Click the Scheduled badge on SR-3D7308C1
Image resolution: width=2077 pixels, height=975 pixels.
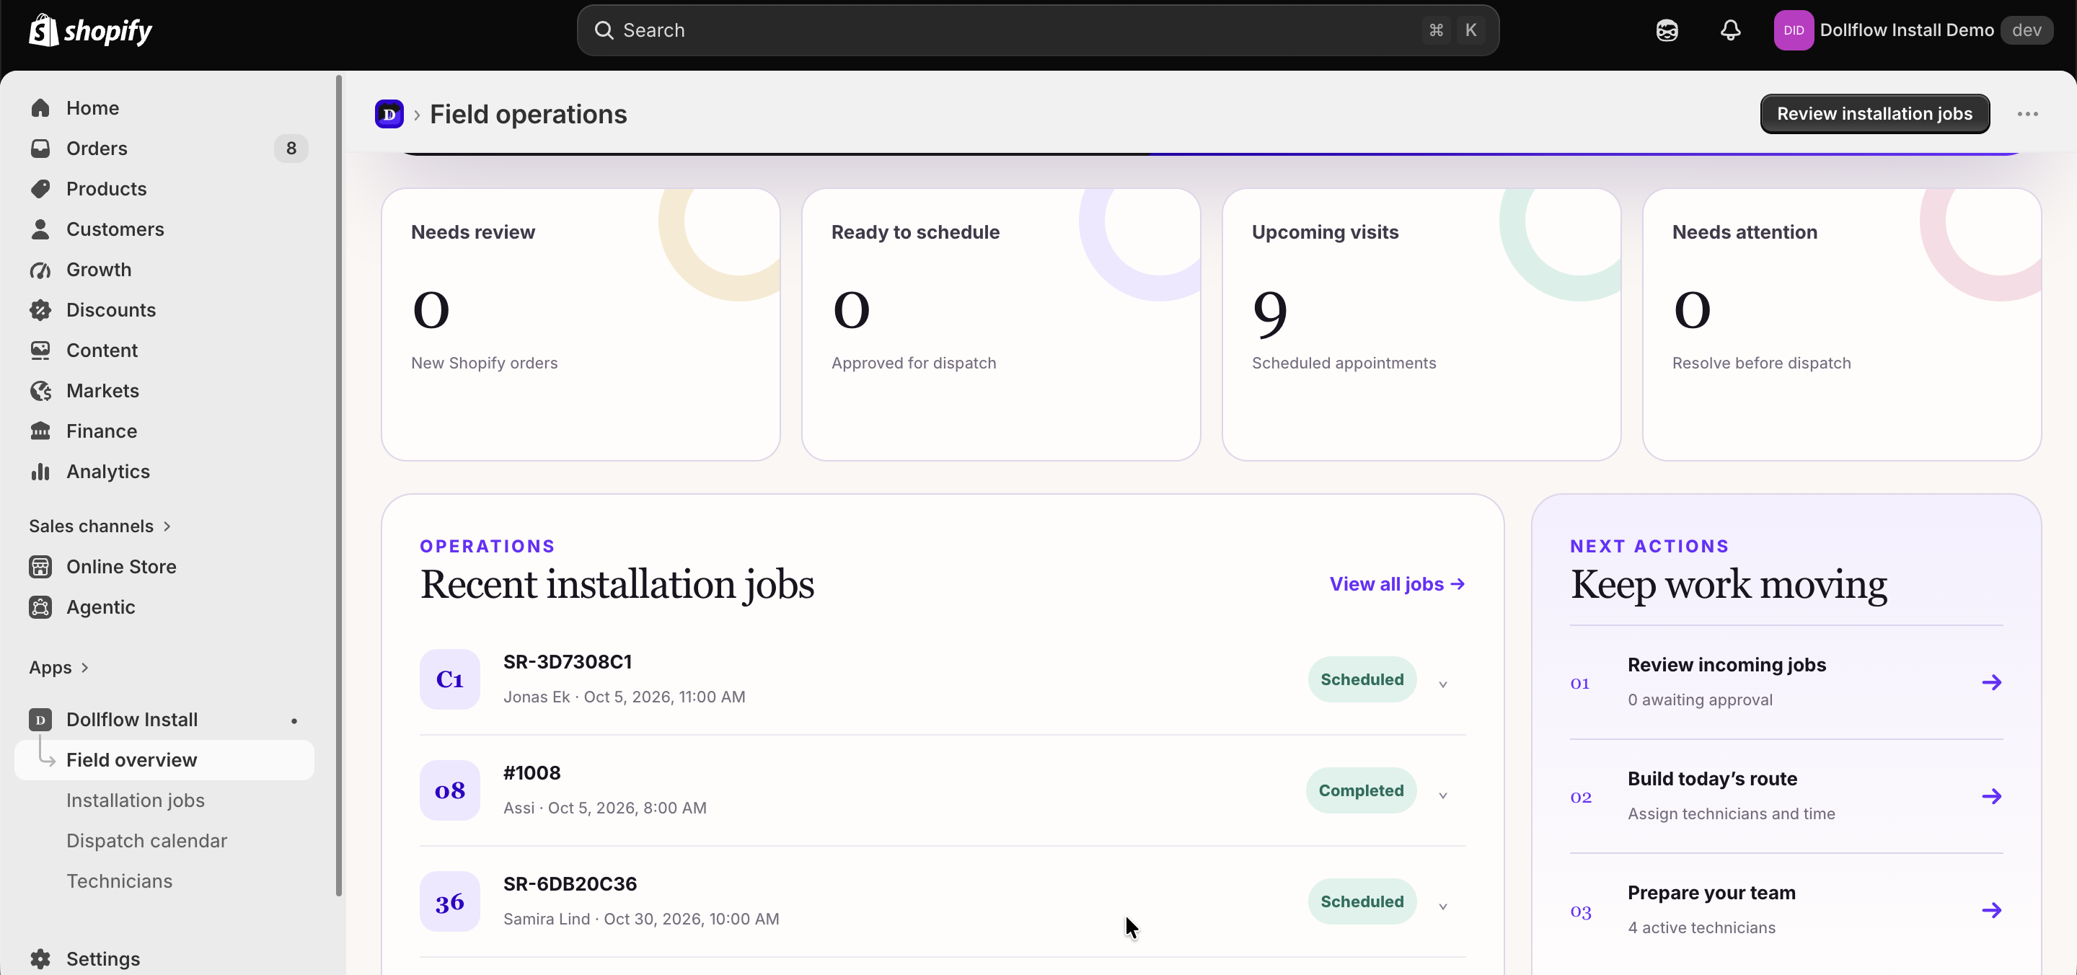point(1362,680)
